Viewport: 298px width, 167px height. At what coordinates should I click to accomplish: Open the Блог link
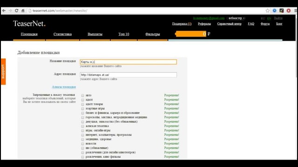[279, 24]
